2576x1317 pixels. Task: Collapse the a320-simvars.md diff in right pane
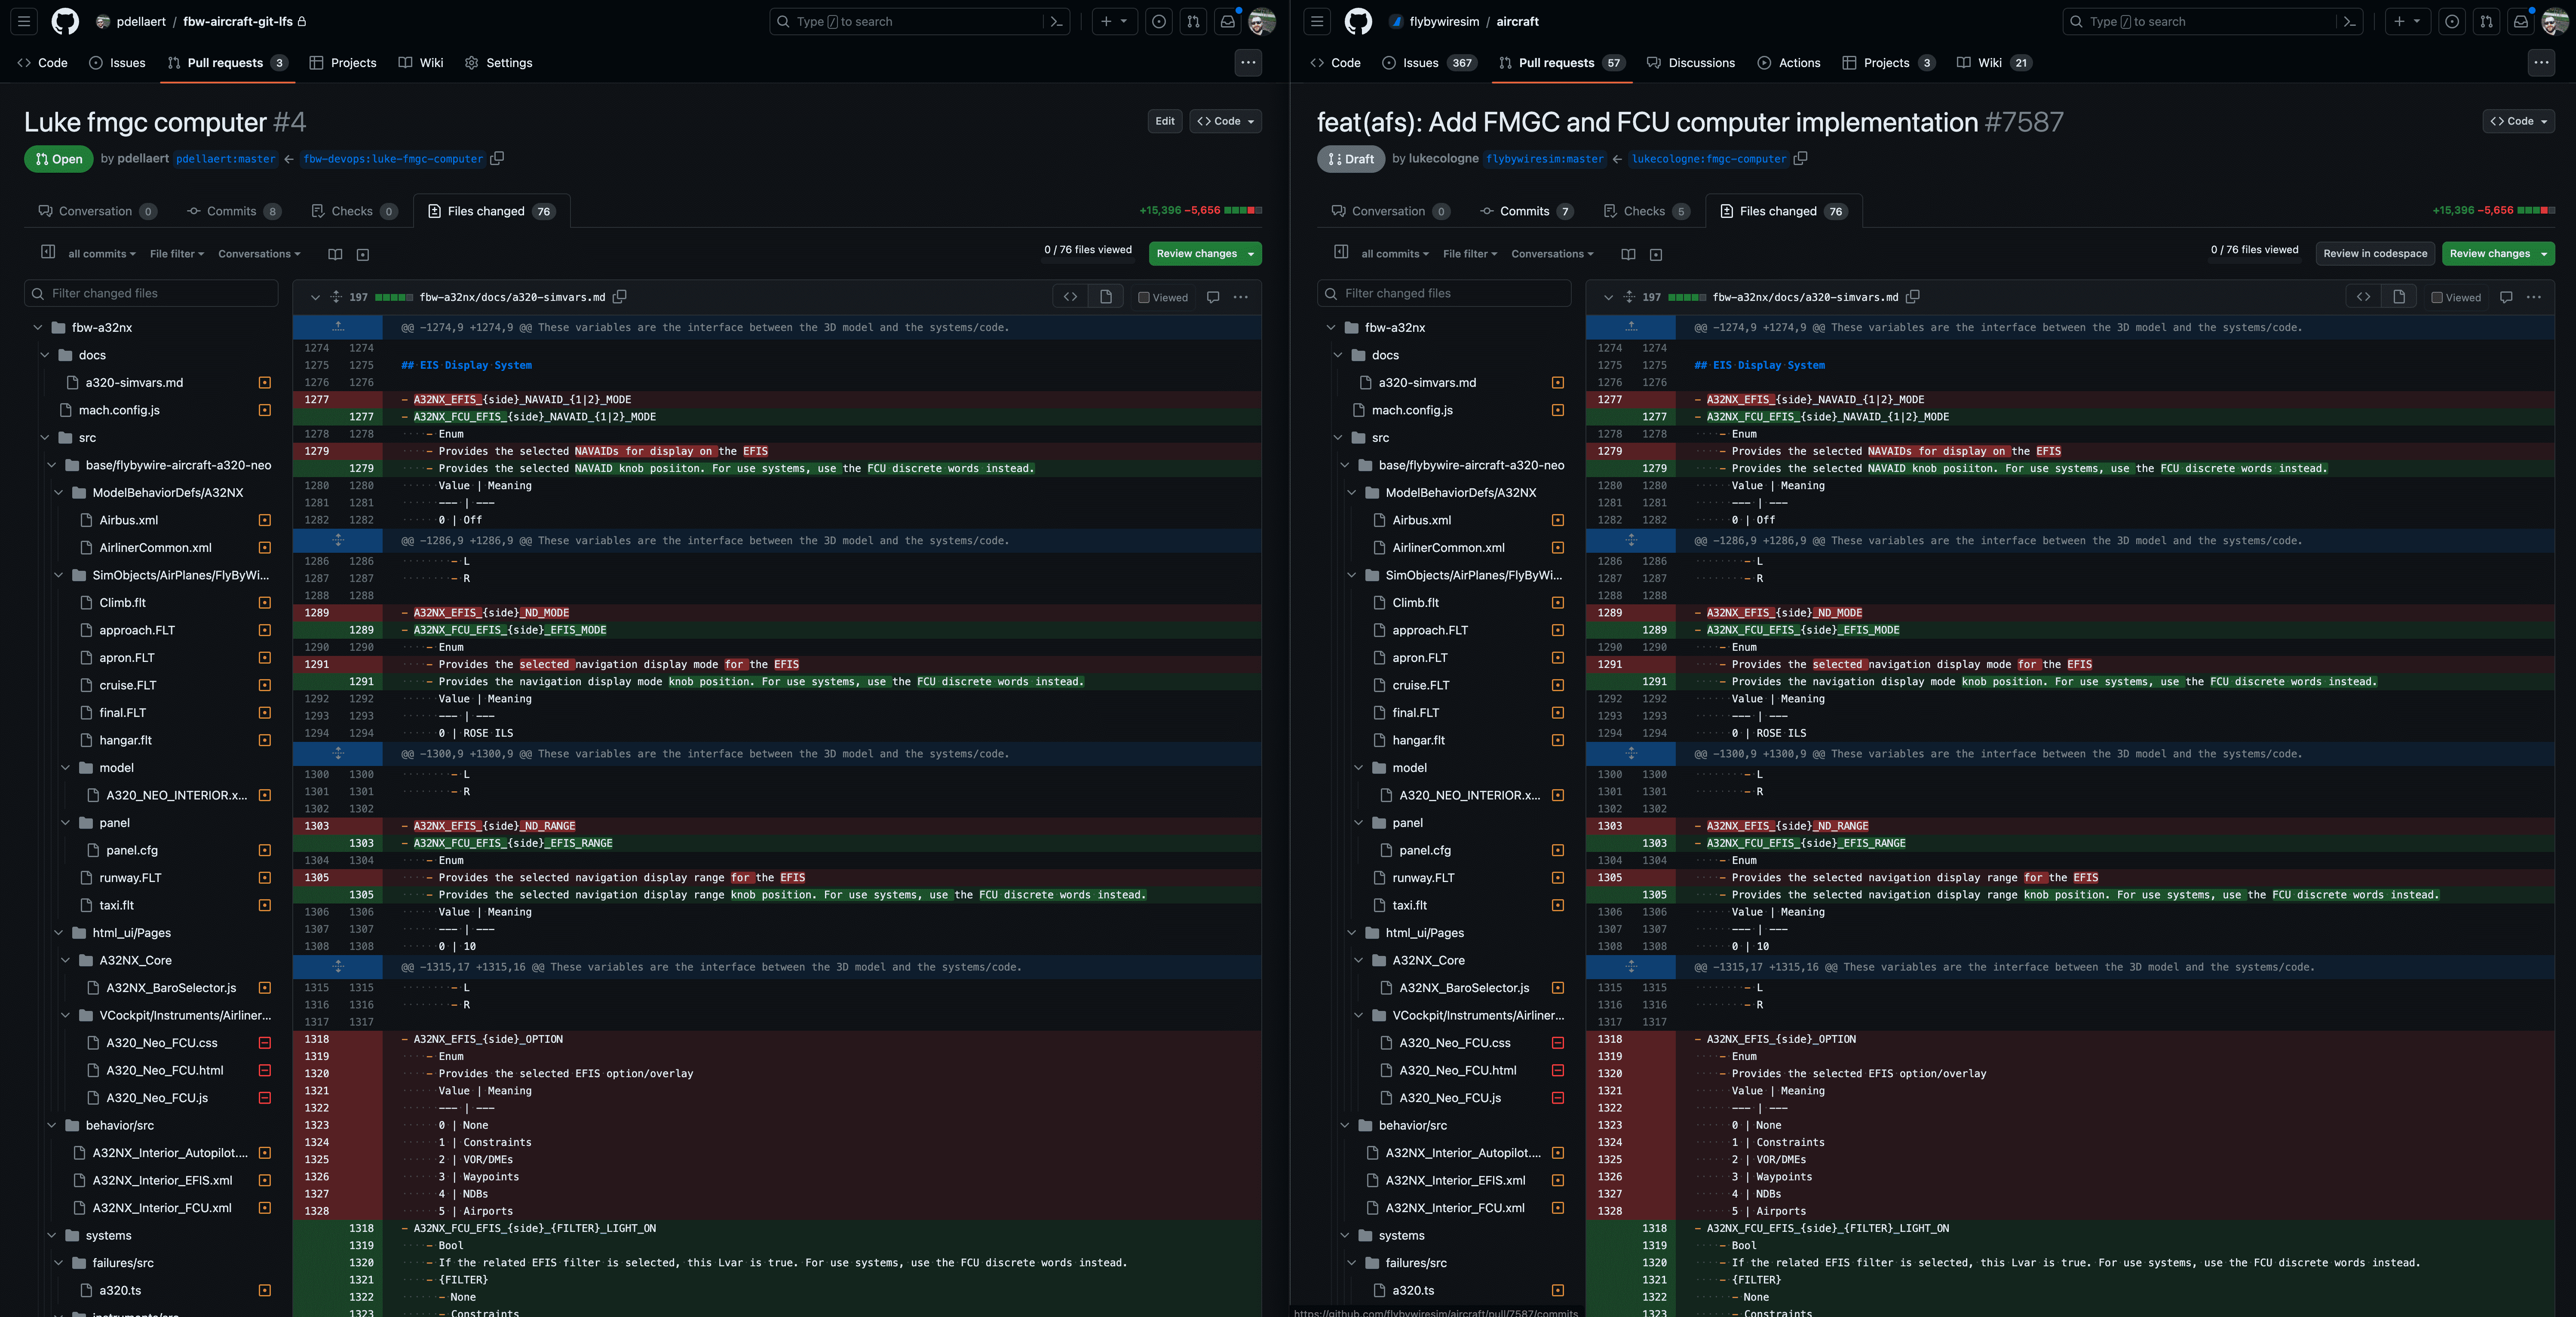tap(1608, 297)
